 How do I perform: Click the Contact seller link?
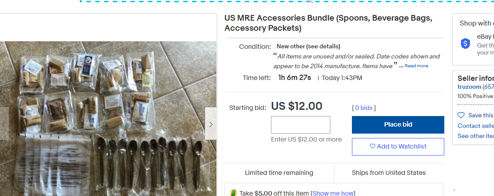pyautogui.click(x=475, y=126)
